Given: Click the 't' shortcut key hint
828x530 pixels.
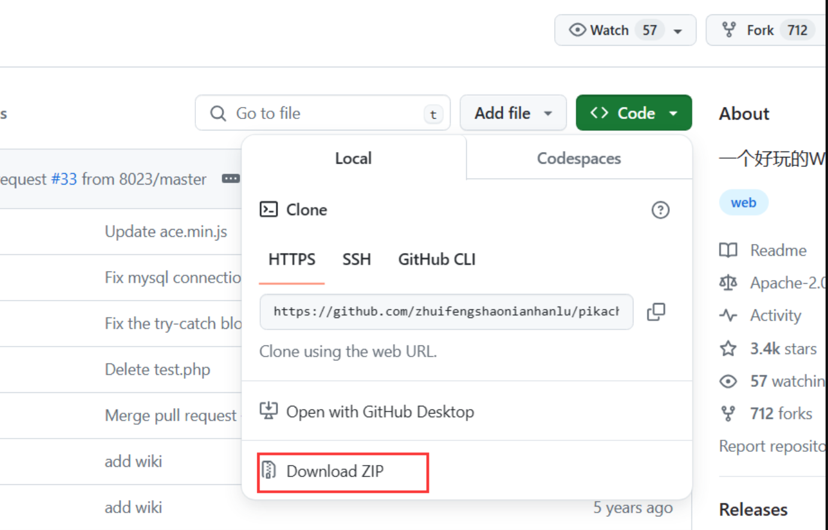Looking at the screenshot, I should pyautogui.click(x=433, y=114).
